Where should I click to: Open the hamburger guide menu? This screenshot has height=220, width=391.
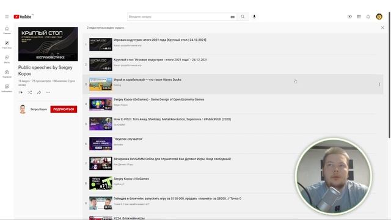7,16
